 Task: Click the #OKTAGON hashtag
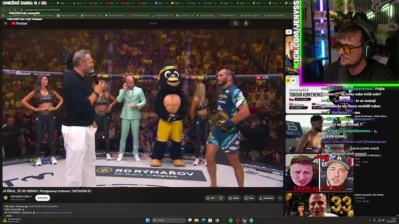click(x=35, y=206)
